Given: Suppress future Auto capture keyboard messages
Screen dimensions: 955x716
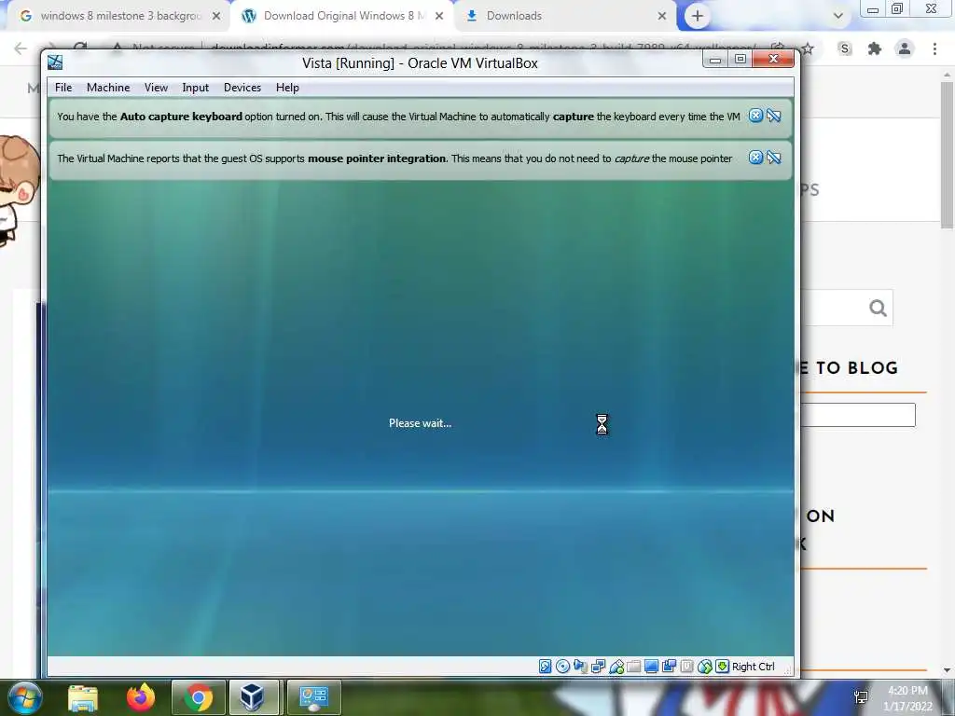Looking at the screenshot, I should pos(773,116).
